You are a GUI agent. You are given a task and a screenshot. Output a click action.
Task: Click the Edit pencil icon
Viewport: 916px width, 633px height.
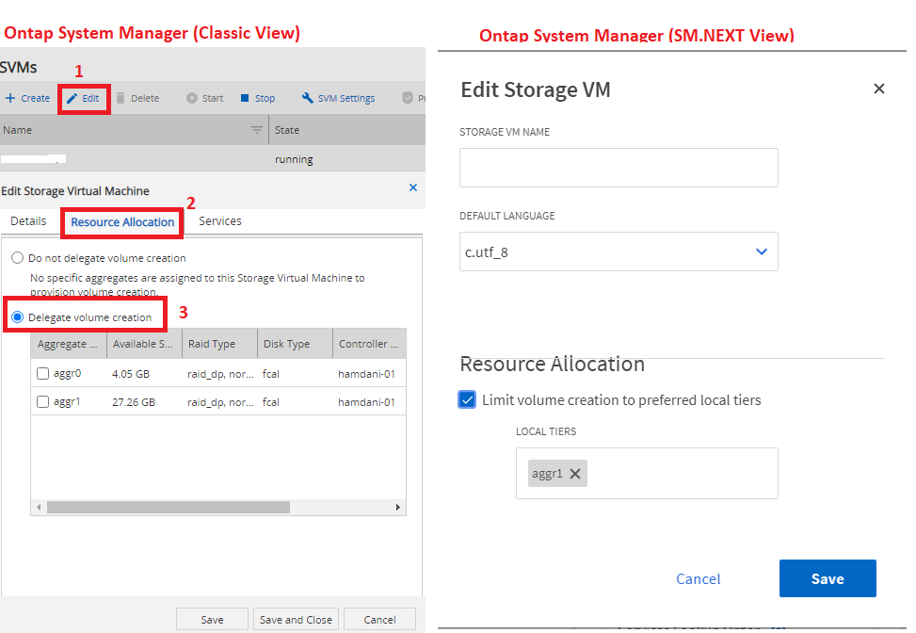click(x=72, y=98)
